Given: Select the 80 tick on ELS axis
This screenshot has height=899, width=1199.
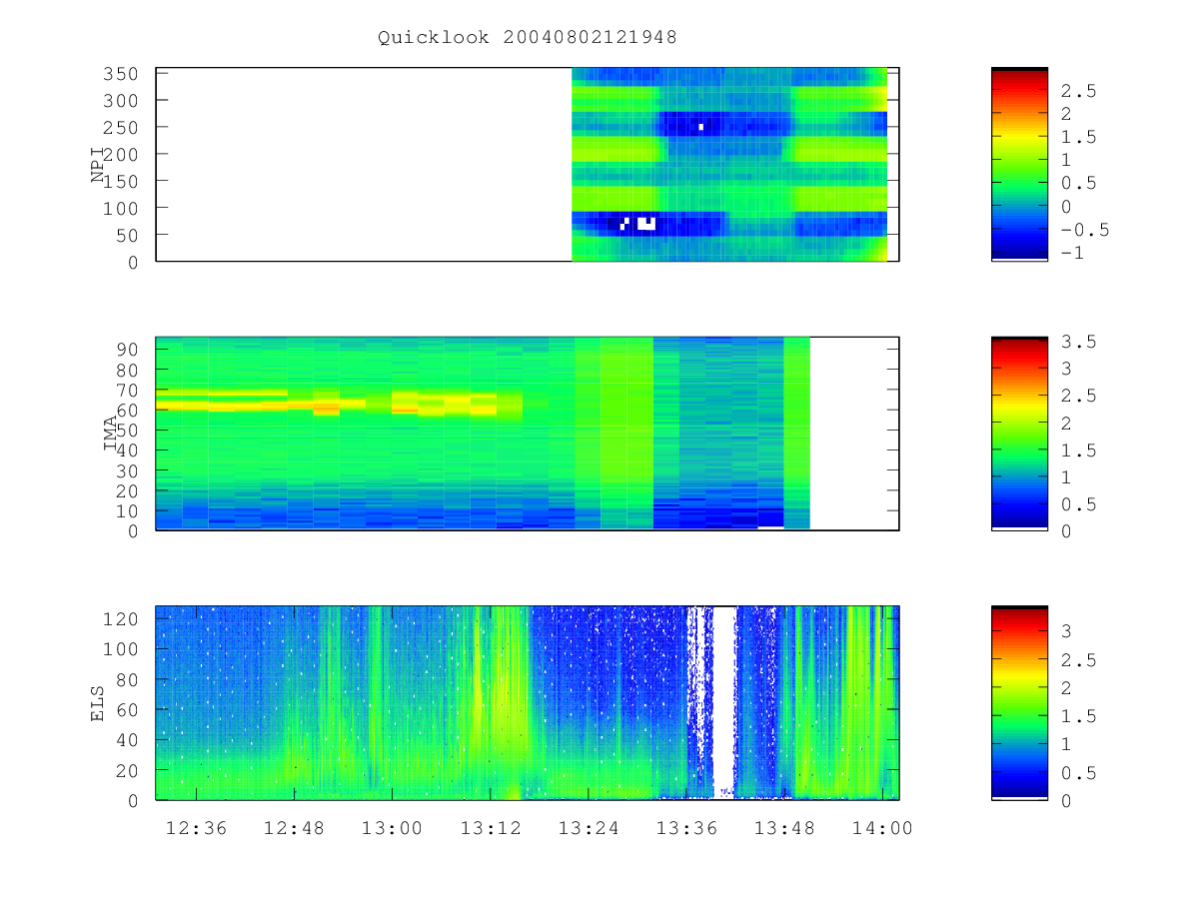Looking at the screenshot, I should (x=129, y=680).
